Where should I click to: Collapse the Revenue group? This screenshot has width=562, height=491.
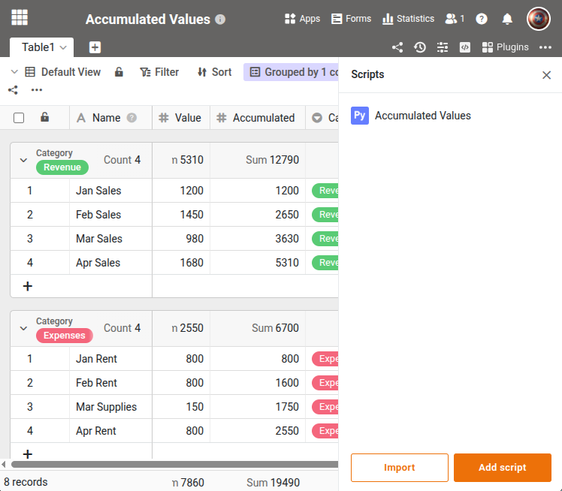(x=23, y=160)
